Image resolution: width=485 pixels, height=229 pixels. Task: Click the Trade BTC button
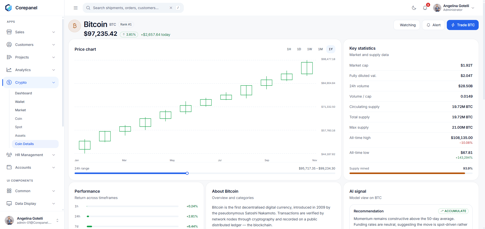pos(462,25)
